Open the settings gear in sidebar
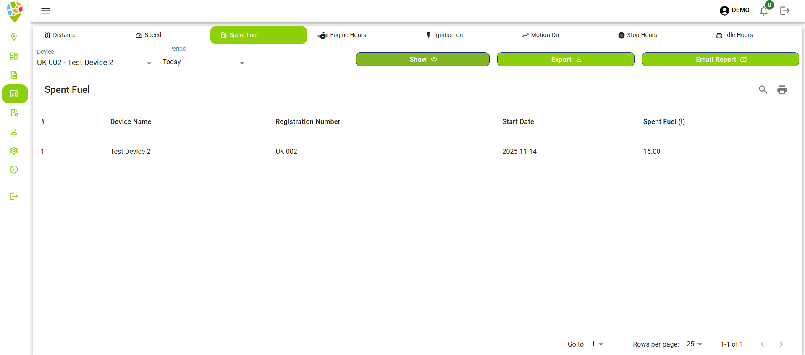This screenshot has width=805, height=355. tap(14, 150)
